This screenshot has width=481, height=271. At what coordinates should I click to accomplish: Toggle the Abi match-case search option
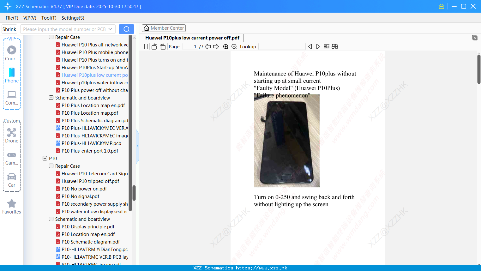coord(326,47)
